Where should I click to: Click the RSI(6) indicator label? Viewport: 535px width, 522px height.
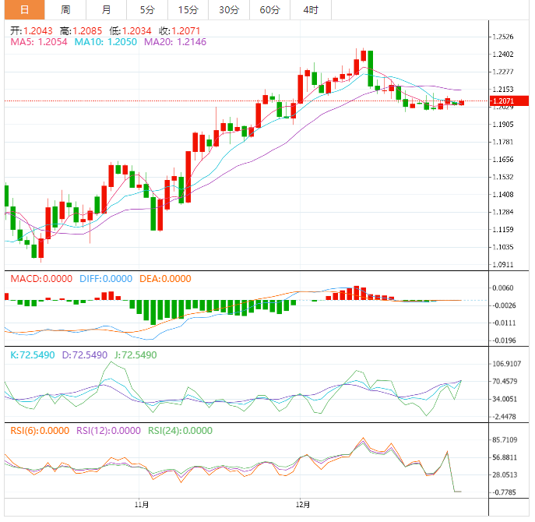tap(37, 430)
